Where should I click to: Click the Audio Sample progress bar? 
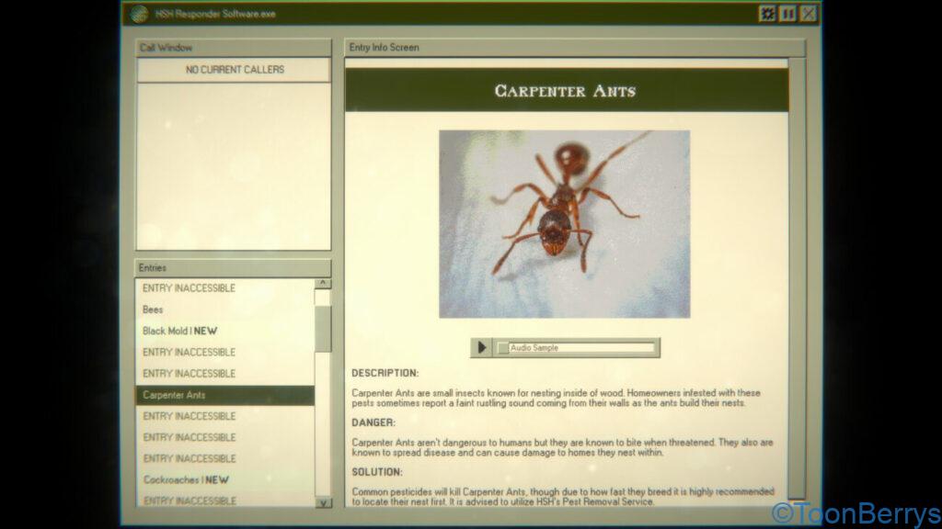coord(578,348)
